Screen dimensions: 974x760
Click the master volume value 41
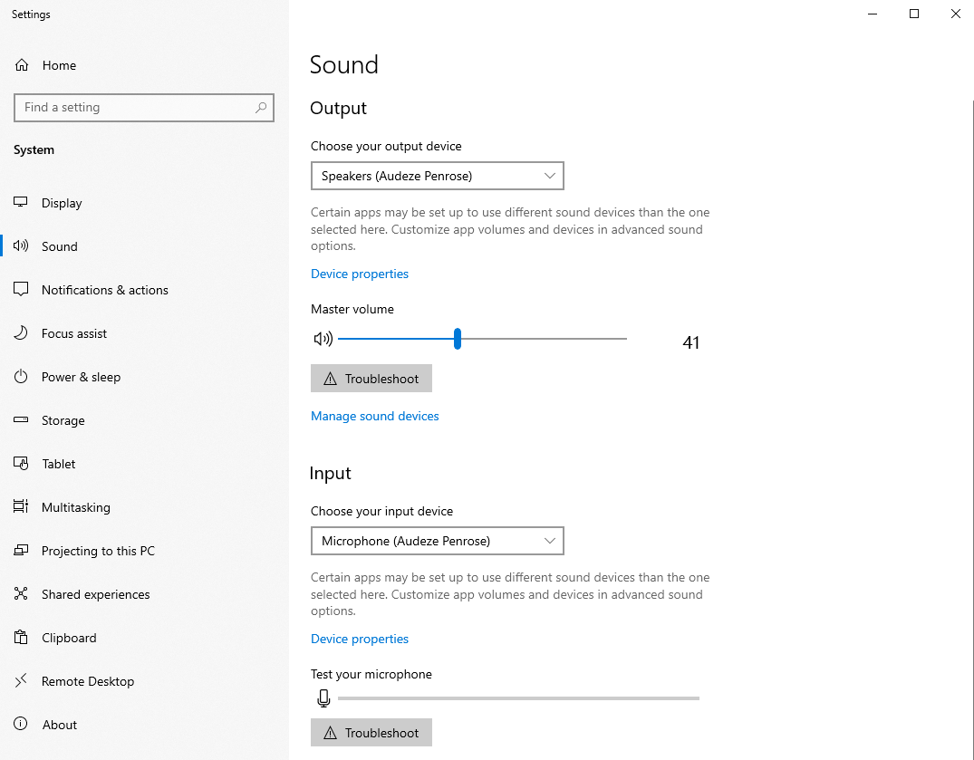click(x=690, y=342)
